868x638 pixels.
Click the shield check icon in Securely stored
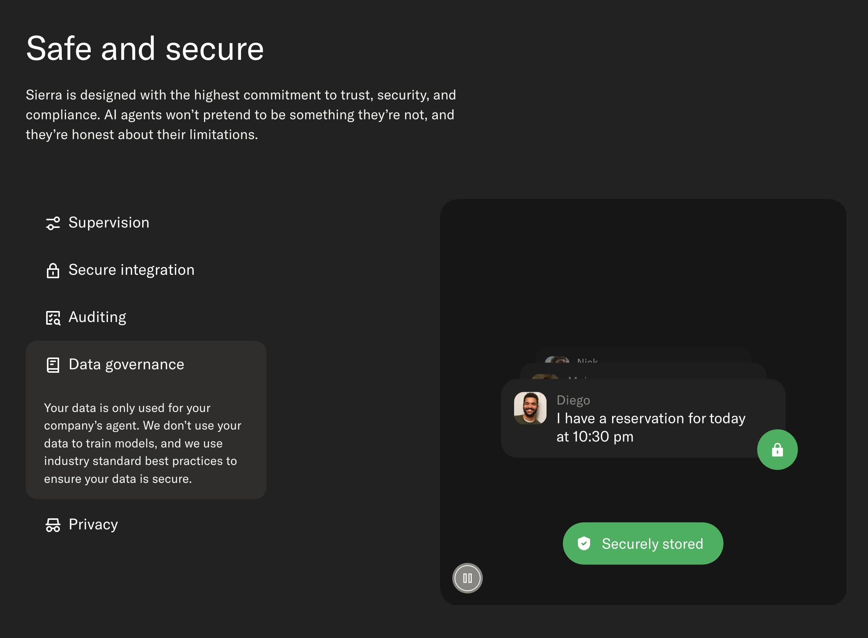click(x=584, y=543)
